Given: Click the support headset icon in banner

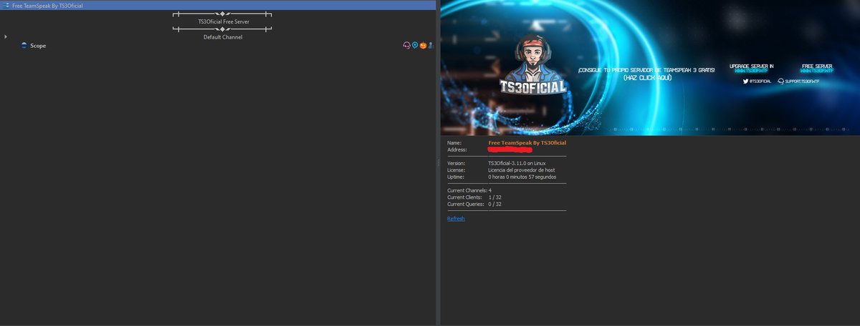Looking at the screenshot, I should (780, 81).
